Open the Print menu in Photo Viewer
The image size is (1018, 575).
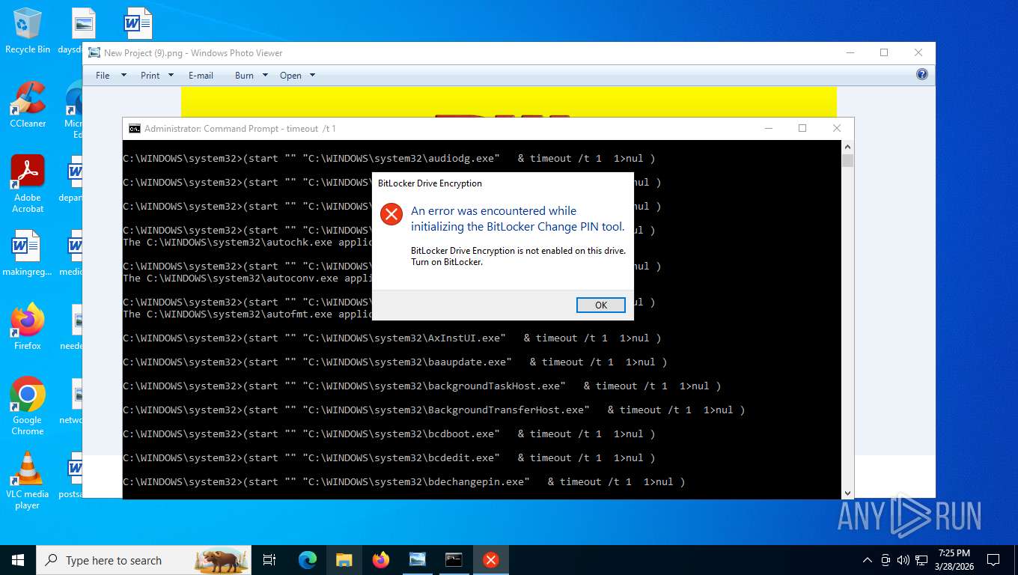pos(150,76)
